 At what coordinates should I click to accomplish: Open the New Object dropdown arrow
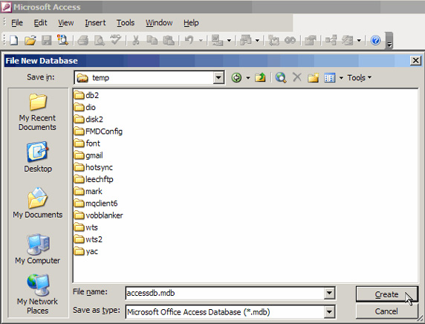tap(359, 41)
